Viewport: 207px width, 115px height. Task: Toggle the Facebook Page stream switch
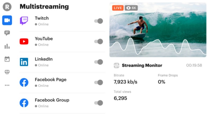[x=98, y=82]
